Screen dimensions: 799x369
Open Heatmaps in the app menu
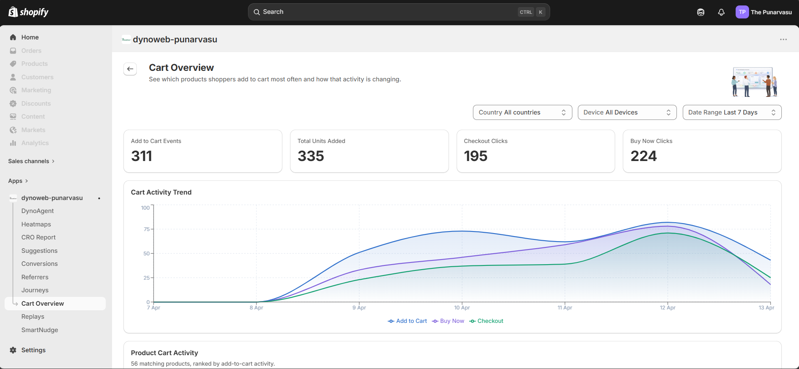pos(36,224)
